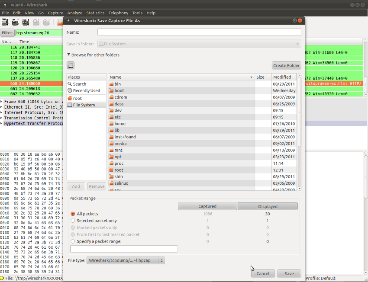Screen dimensions: 368x282
Task: Click the sbin folder icon
Action: (x=111, y=176)
